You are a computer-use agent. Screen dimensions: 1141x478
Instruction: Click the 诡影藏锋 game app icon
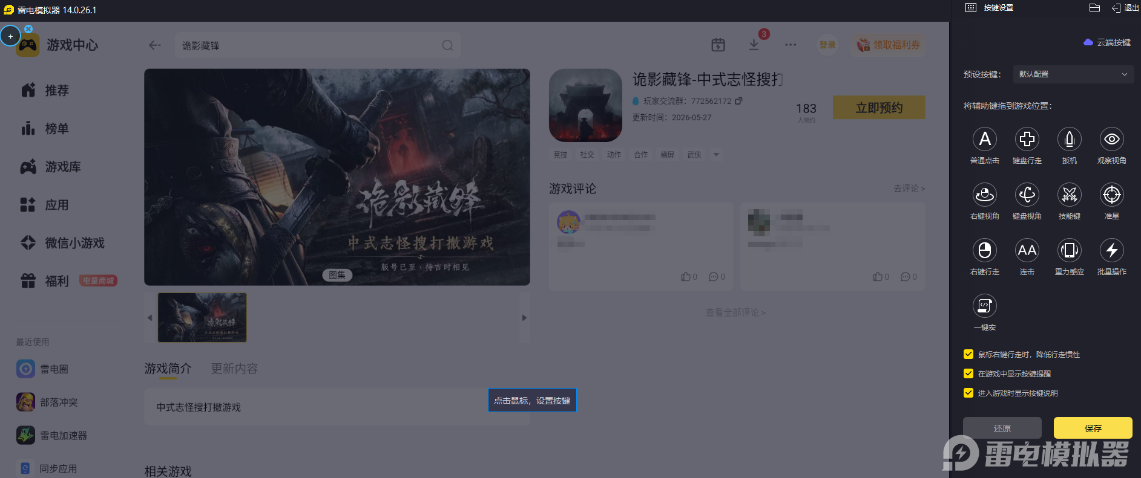tap(585, 105)
